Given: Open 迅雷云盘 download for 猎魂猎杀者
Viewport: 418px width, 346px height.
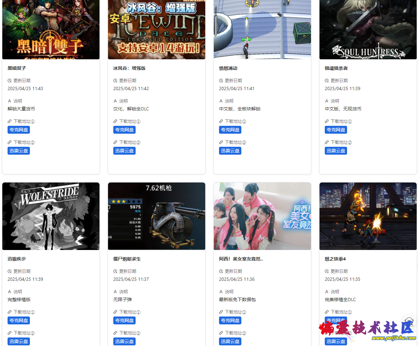Looking at the screenshot, I should (336, 151).
